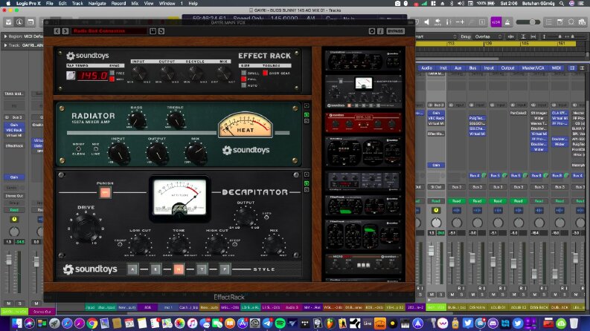Select the Decapitator thumbnail in plugin list

click(363, 91)
